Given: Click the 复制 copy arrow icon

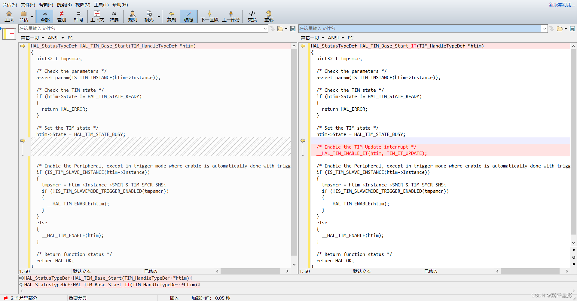Looking at the screenshot, I should pos(171,17).
